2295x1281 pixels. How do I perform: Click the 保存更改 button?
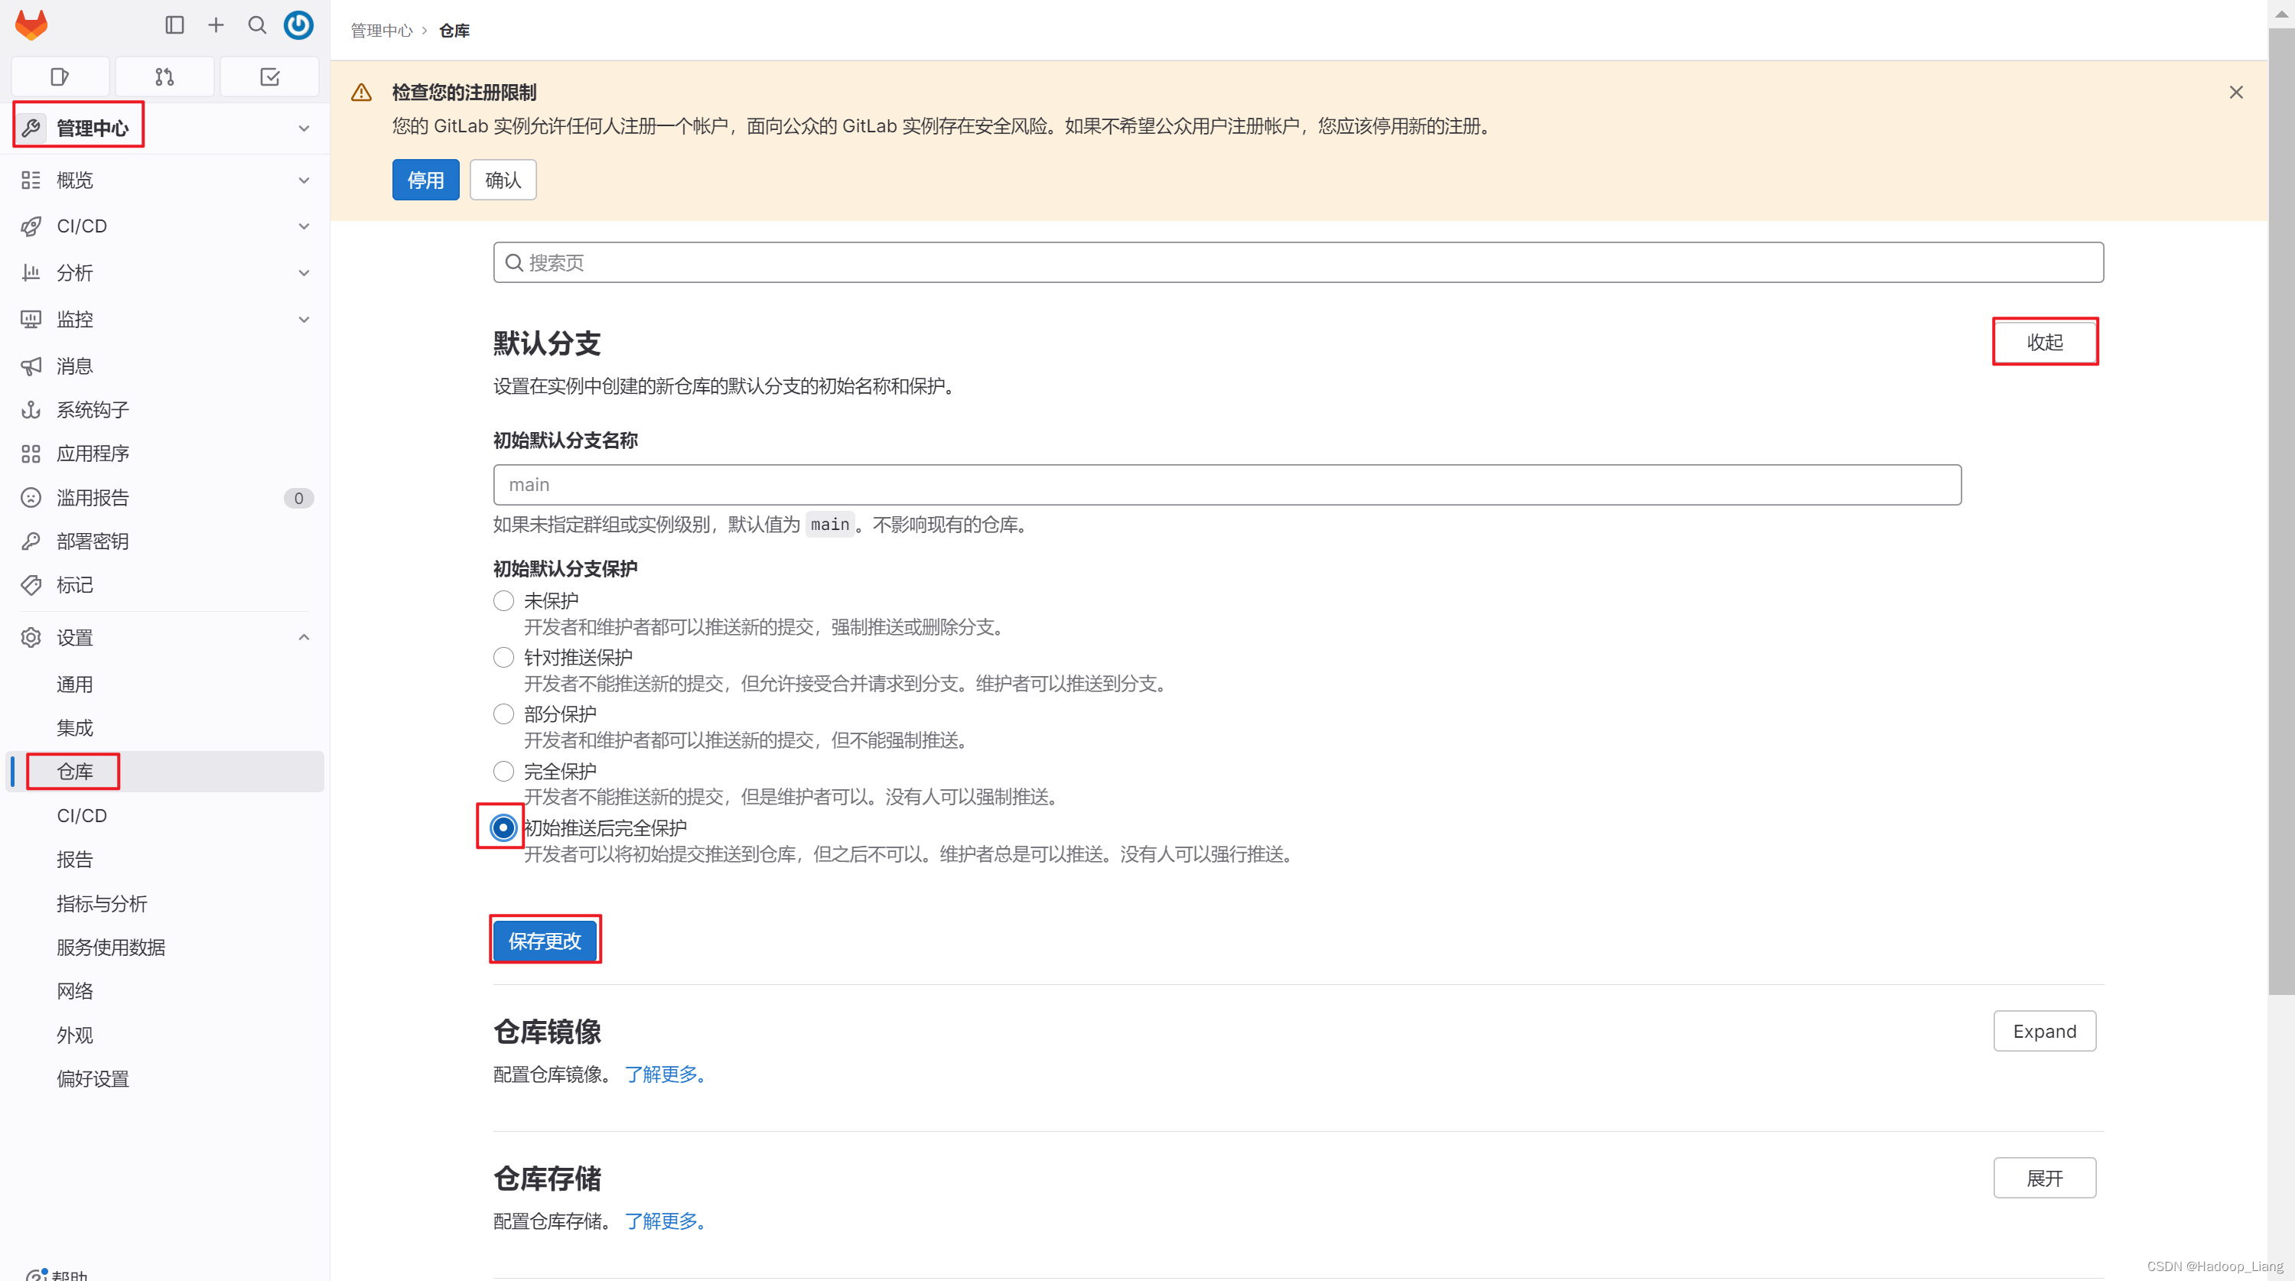click(545, 940)
